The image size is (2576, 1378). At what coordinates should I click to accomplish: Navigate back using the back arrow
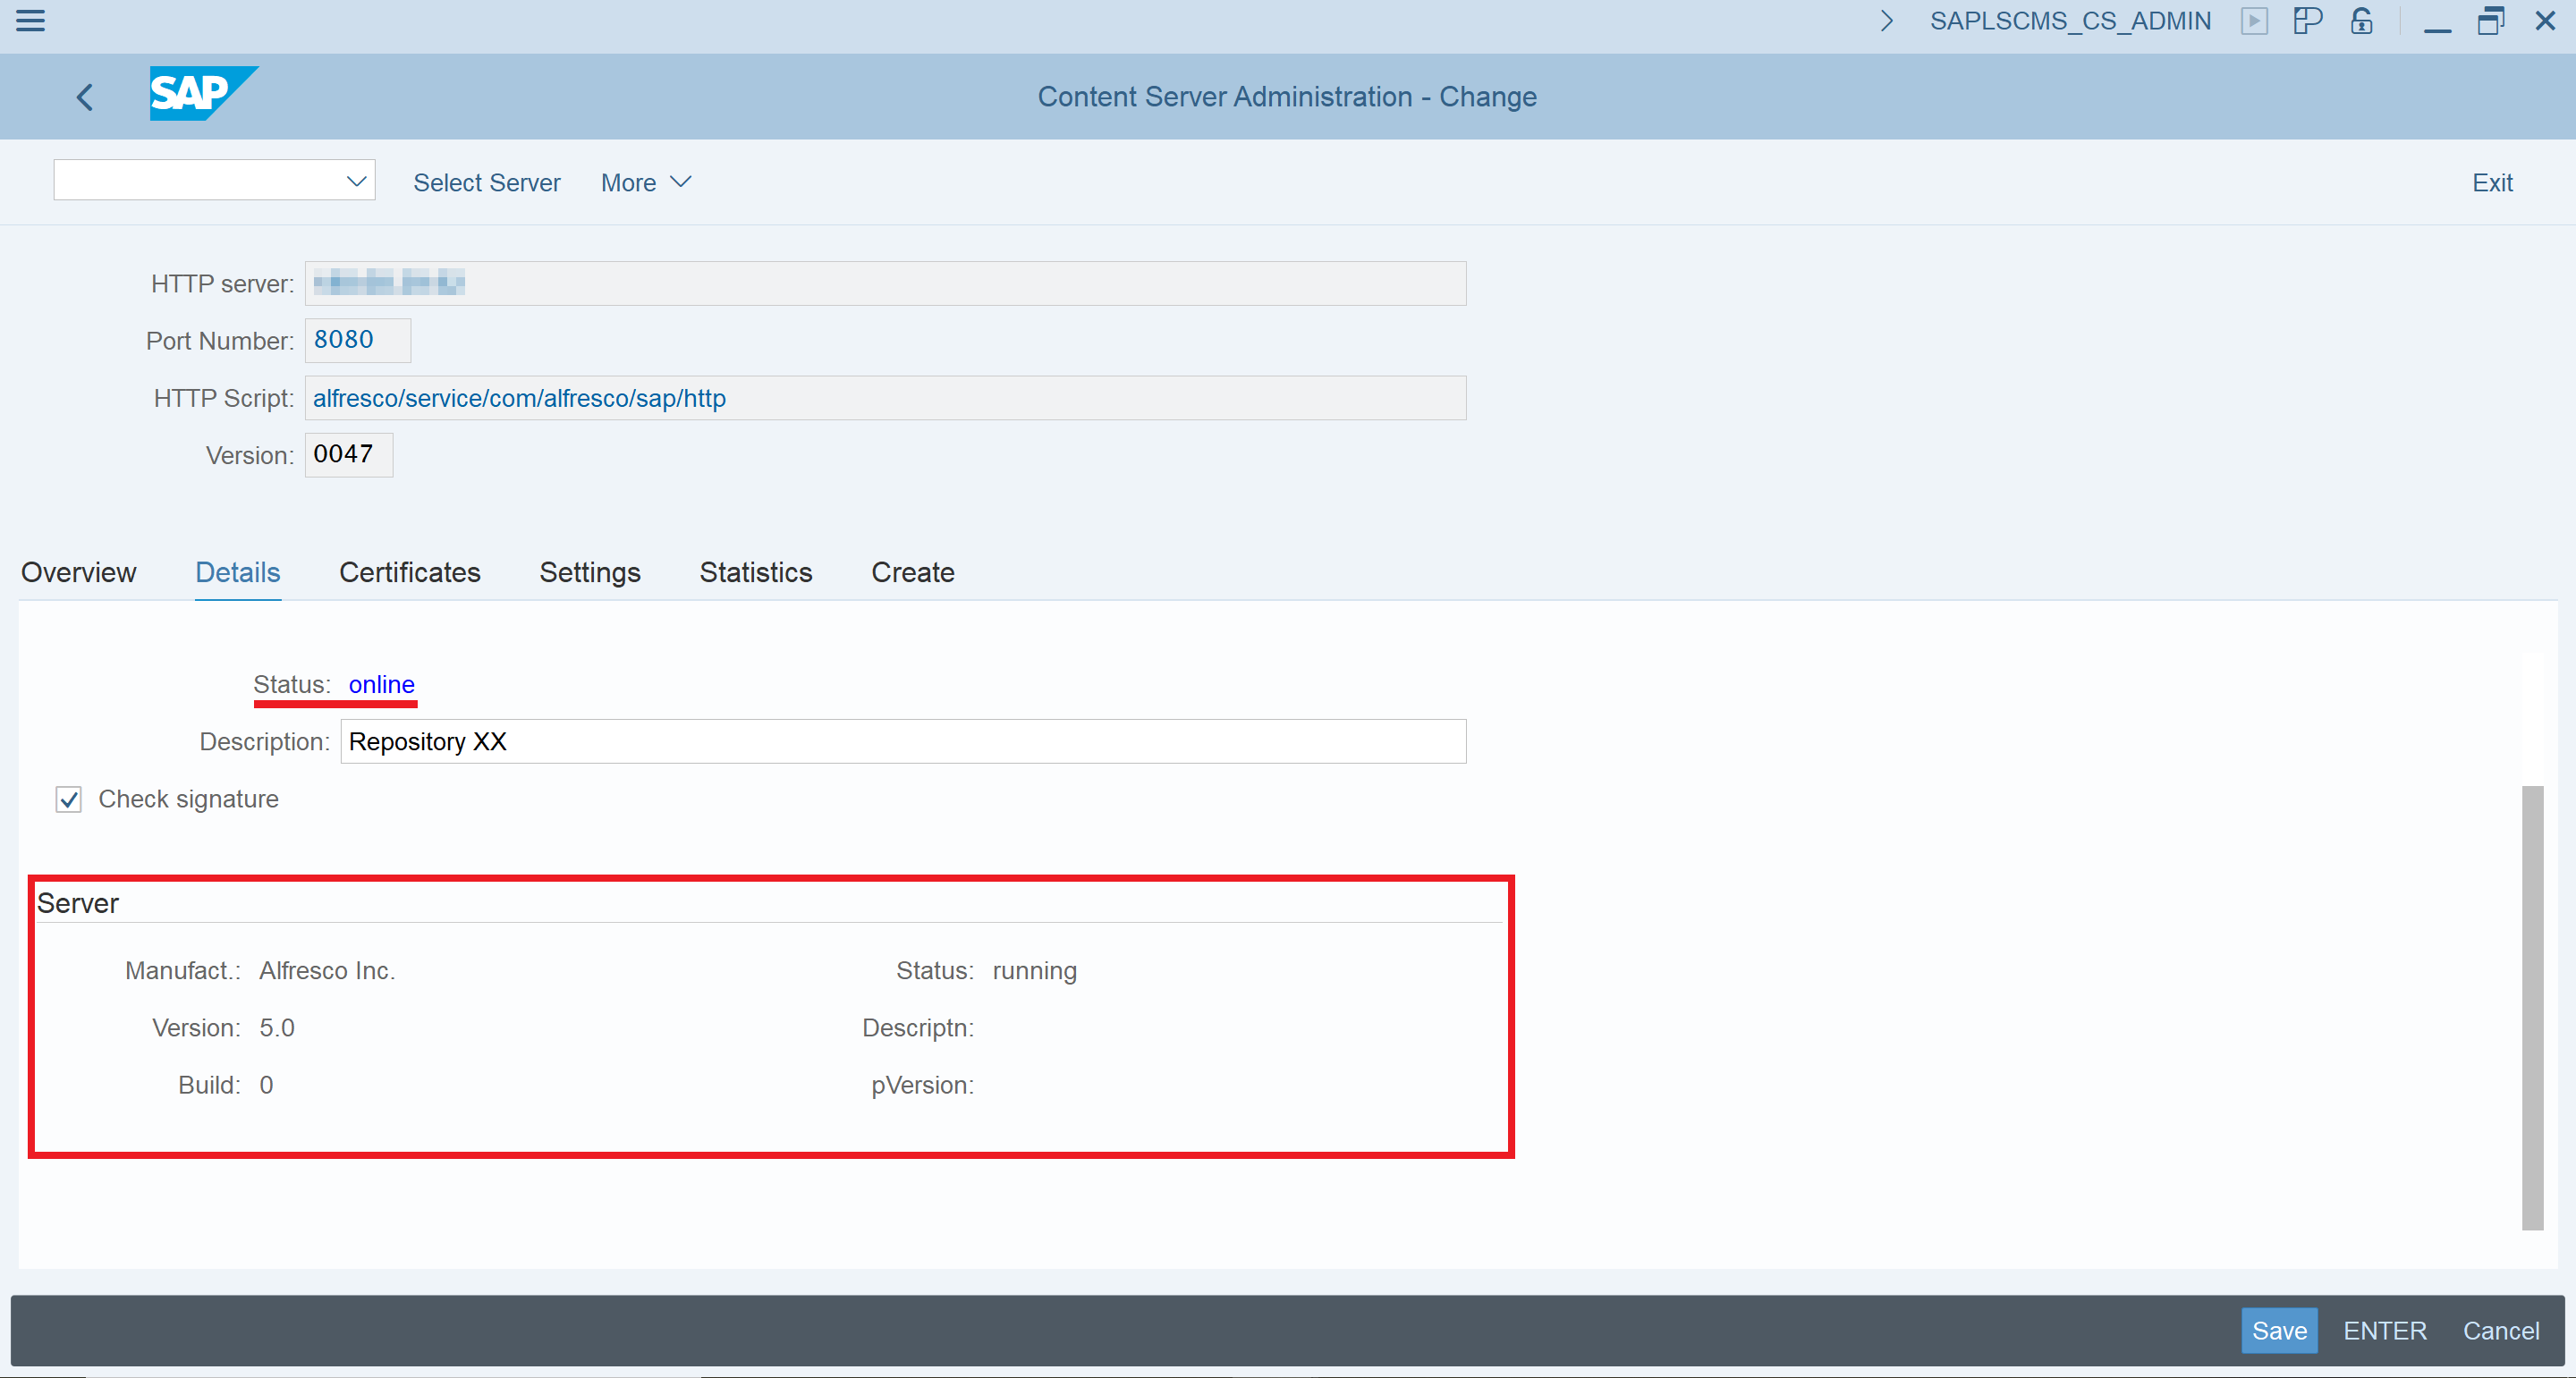[x=84, y=96]
